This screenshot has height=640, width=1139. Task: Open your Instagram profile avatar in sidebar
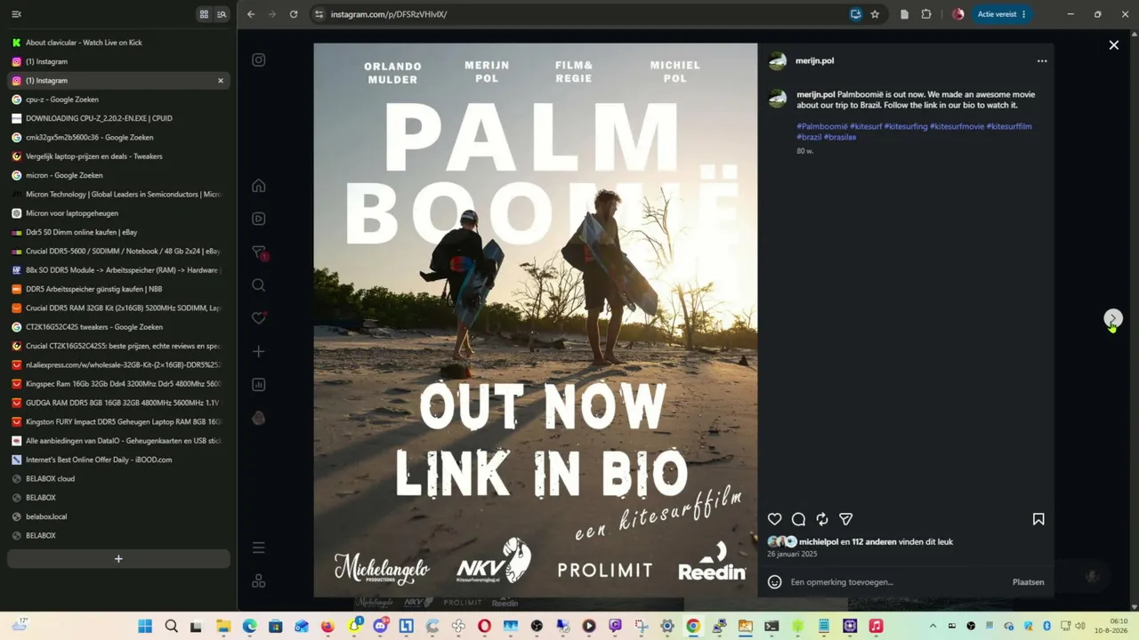[x=259, y=418]
